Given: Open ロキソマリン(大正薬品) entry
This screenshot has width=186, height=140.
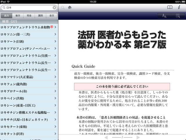Looking at the screenshot, I should [x=29, y=77].
